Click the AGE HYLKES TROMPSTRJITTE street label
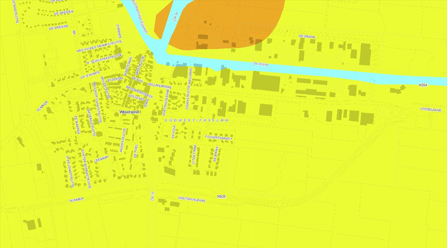 pyautogui.click(x=99, y=46)
